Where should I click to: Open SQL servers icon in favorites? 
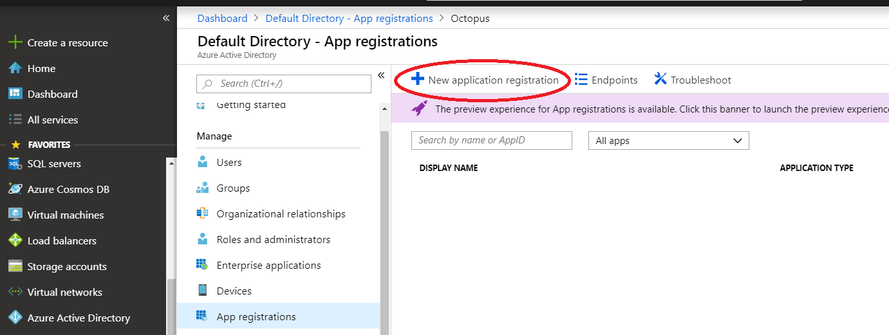pyautogui.click(x=15, y=164)
